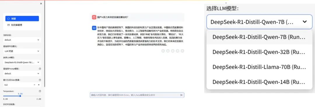
Task: Click the 历史对话轮数 label
Action: coord(9,104)
